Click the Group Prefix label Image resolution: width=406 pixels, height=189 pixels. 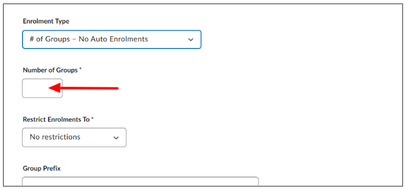(42, 169)
